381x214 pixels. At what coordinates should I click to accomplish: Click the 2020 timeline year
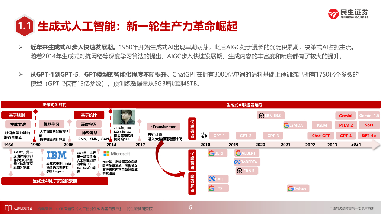pyautogui.click(x=260, y=145)
